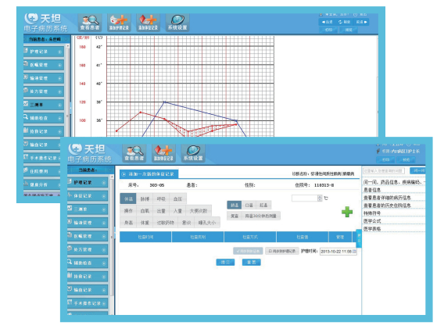This screenshot has height=329, width=444.
Task: Expand 护理记录 in the back window sidebar
Action: pyautogui.click(x=44, y=52)
